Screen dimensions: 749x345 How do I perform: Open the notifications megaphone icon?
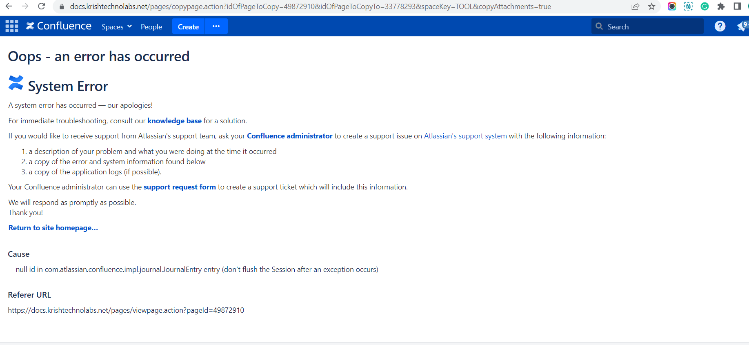(x=742, y=27)
